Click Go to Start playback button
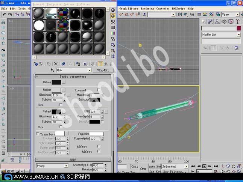 click(193, 166)
